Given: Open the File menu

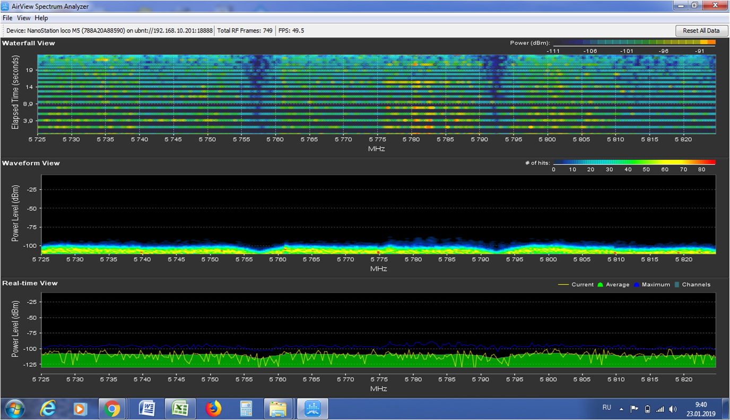Looking at the screenshot, I should [7, 18].
